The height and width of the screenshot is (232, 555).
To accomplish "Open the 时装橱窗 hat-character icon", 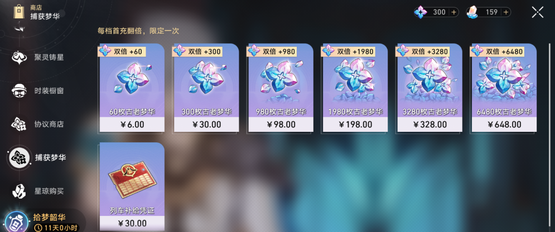I will click(x=19, y=91).
